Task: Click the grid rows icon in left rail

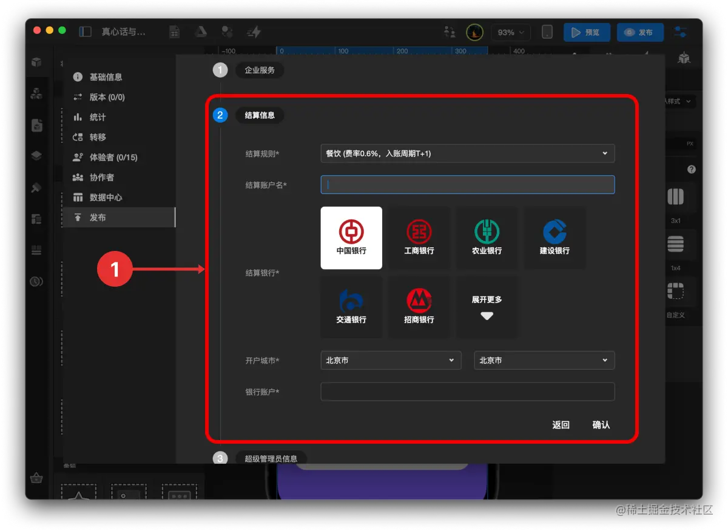Action: pos(36,250)
